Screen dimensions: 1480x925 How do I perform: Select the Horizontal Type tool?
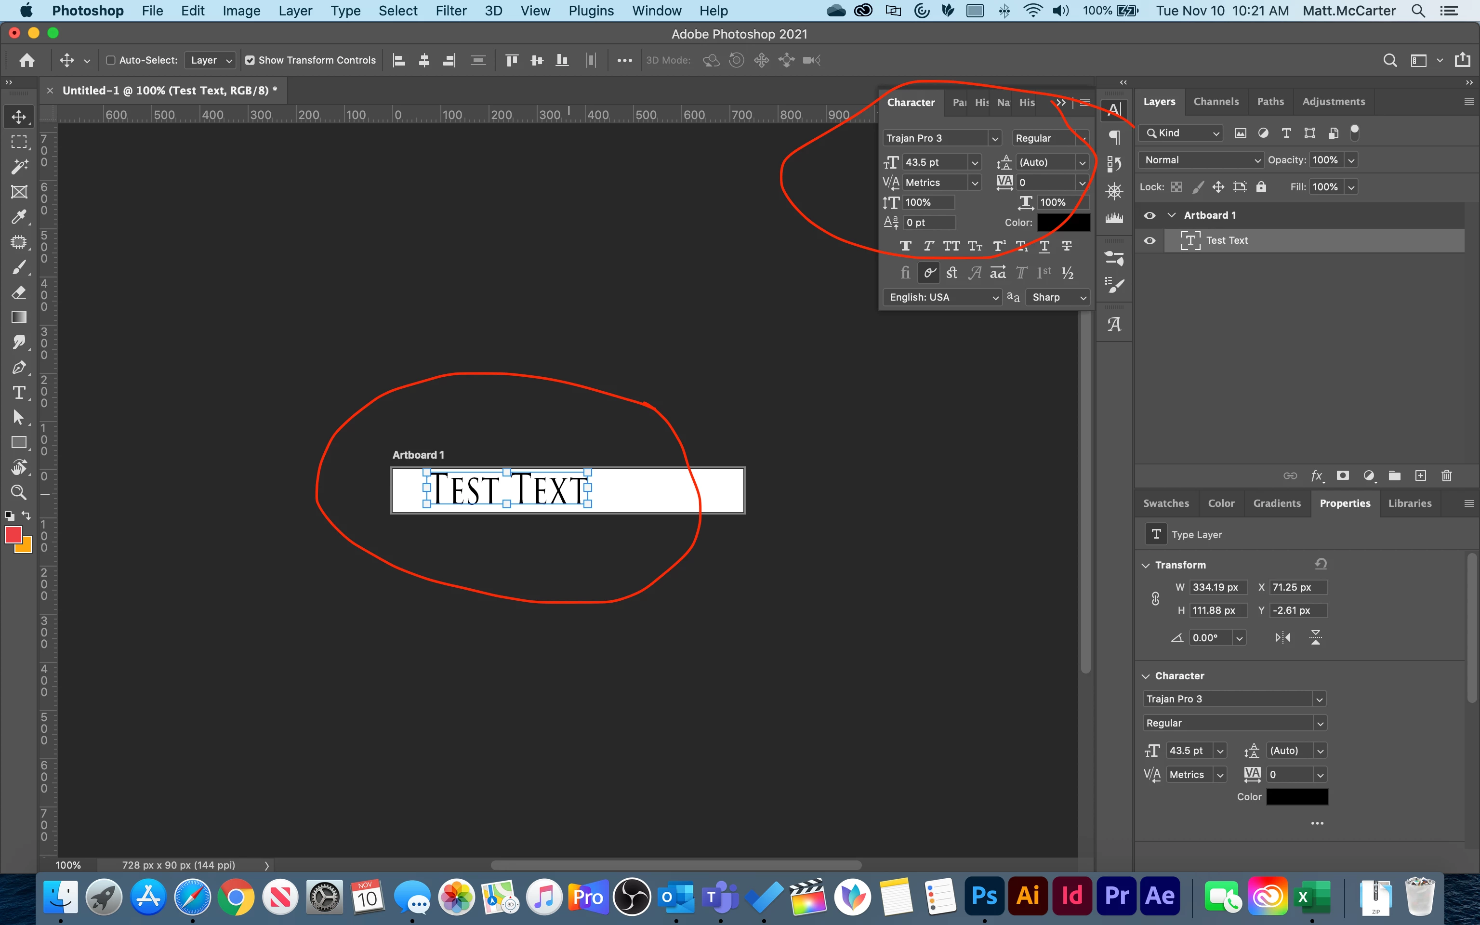pyautogui.click(x=19, y=393)
